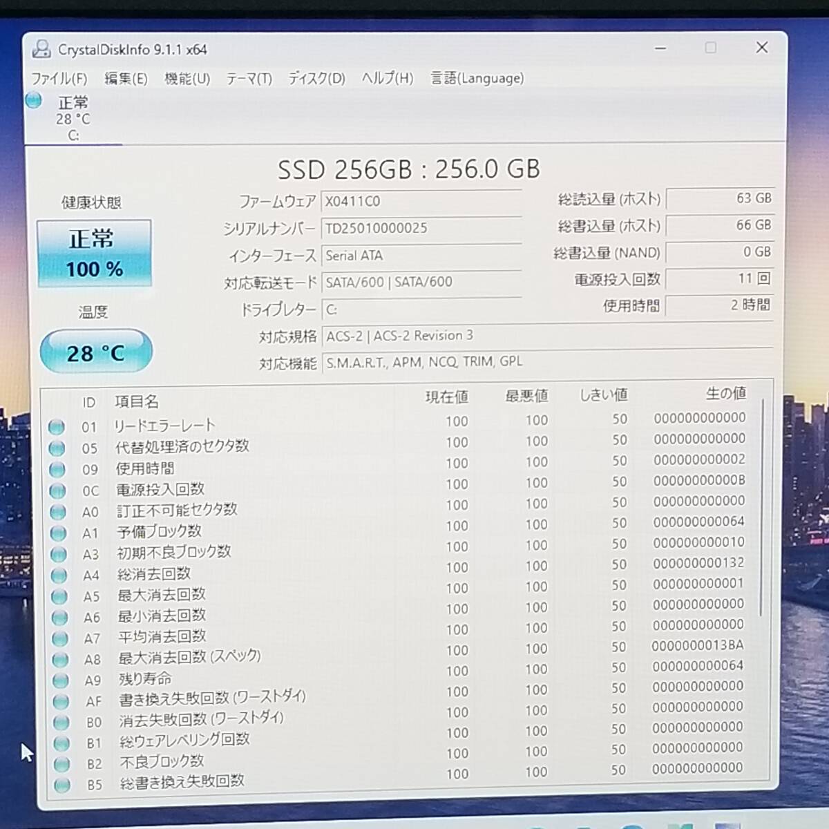Select the C: drive tab showing 28 °C

point(73,118)
